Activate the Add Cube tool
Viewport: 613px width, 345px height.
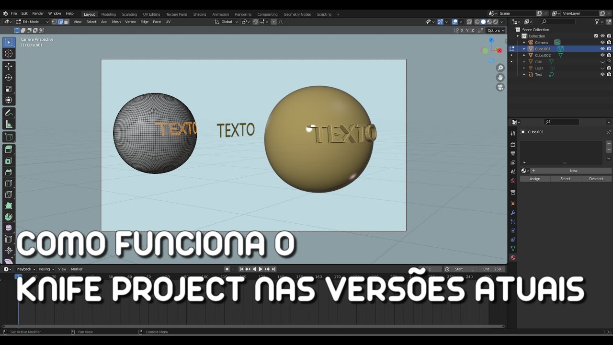9,137
